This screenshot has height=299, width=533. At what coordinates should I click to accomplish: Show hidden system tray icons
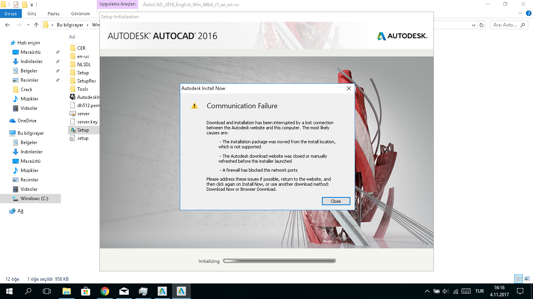point(427,291)
